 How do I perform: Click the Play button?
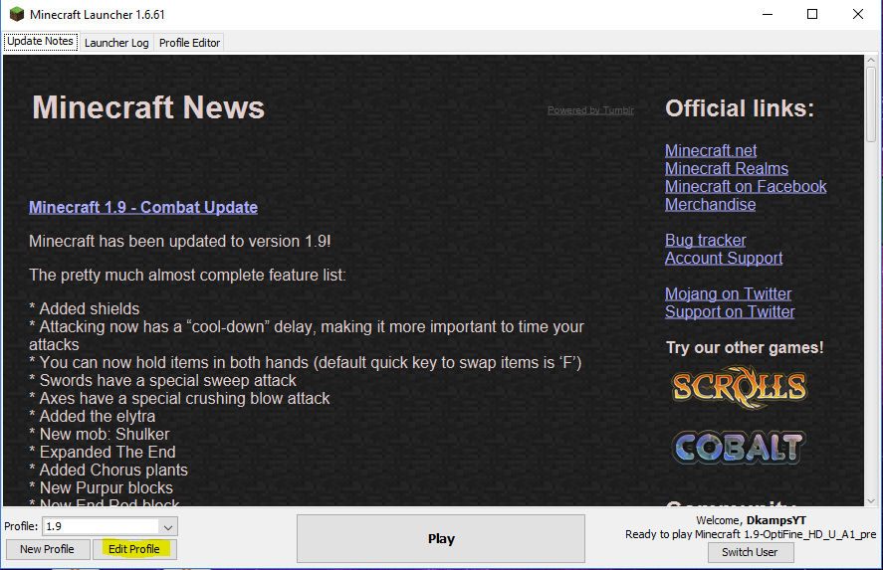point(441,538)
